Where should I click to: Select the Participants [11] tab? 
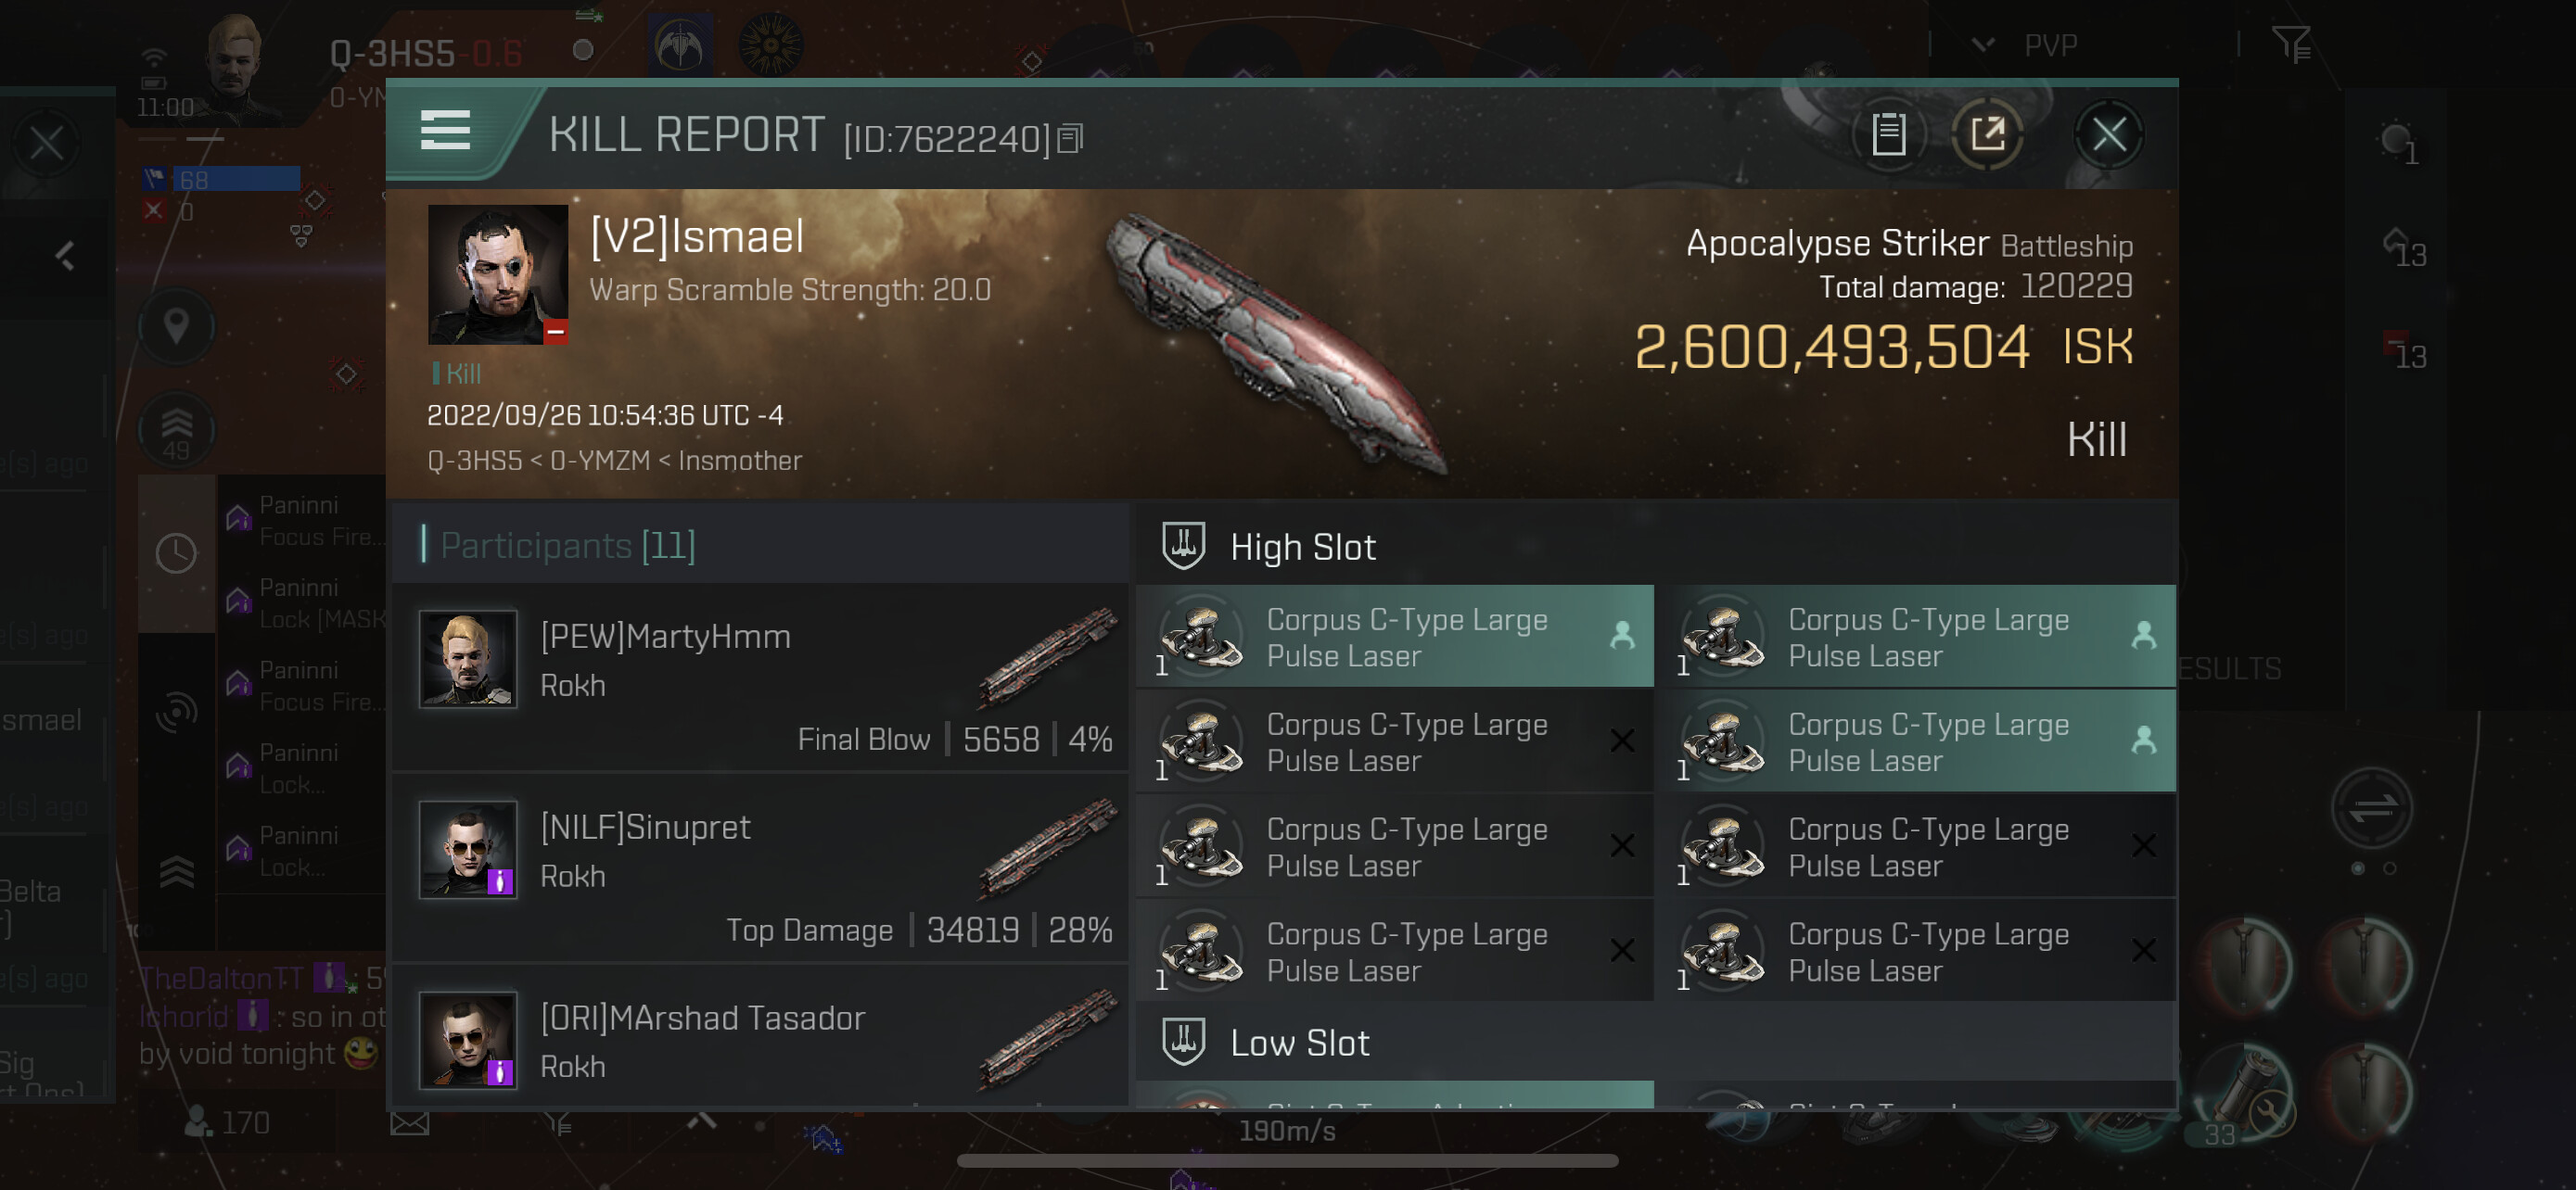pos(567,546)
